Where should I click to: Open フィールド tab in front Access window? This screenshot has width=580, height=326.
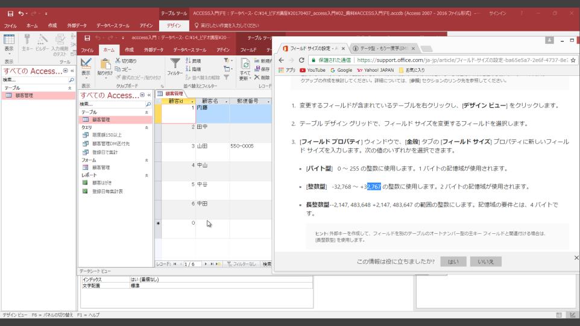pyautogui.click(x=248, y=50)
